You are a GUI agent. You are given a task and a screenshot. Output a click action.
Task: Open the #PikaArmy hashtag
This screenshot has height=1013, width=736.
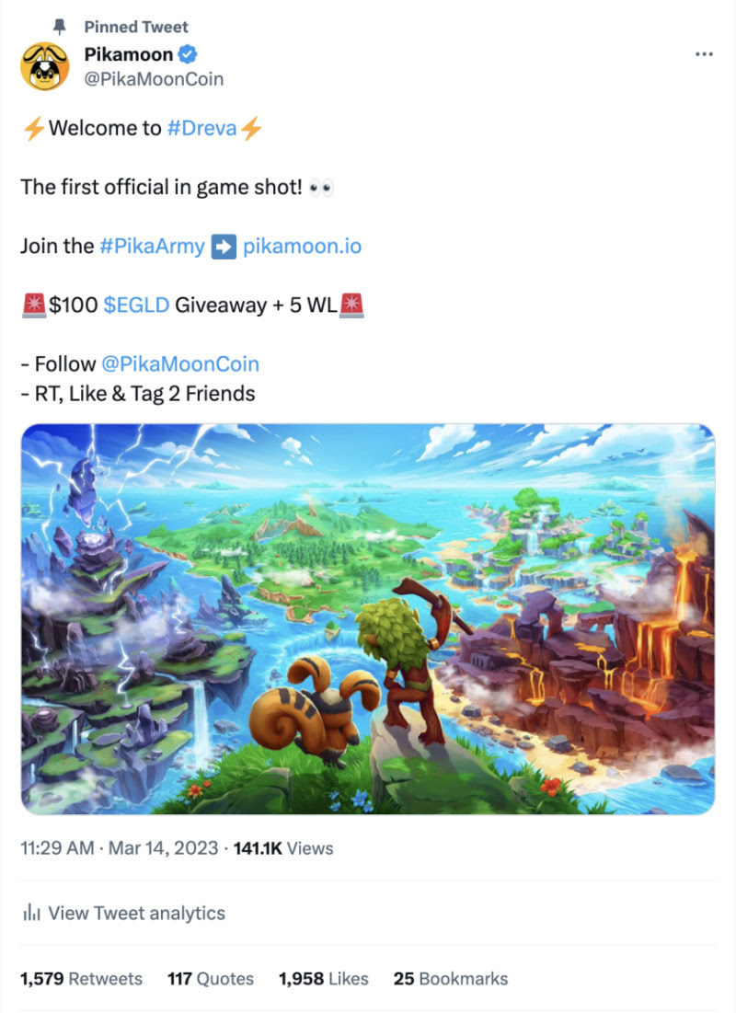(x=153, y=247)
